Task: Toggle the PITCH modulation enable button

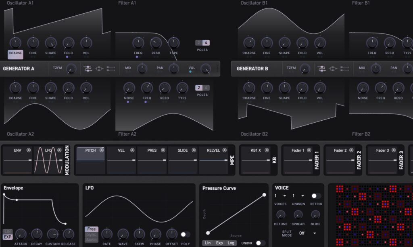Action: (101, 150)
